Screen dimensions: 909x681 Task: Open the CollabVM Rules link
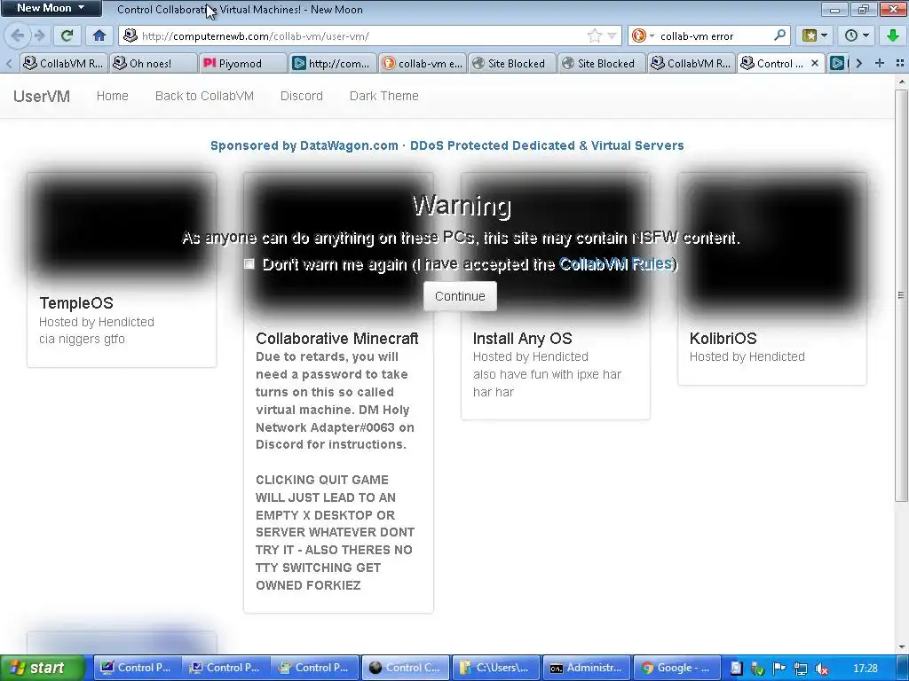click(x=616, y=264)
